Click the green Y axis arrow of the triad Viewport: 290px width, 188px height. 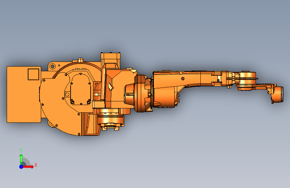pos(21,160)
